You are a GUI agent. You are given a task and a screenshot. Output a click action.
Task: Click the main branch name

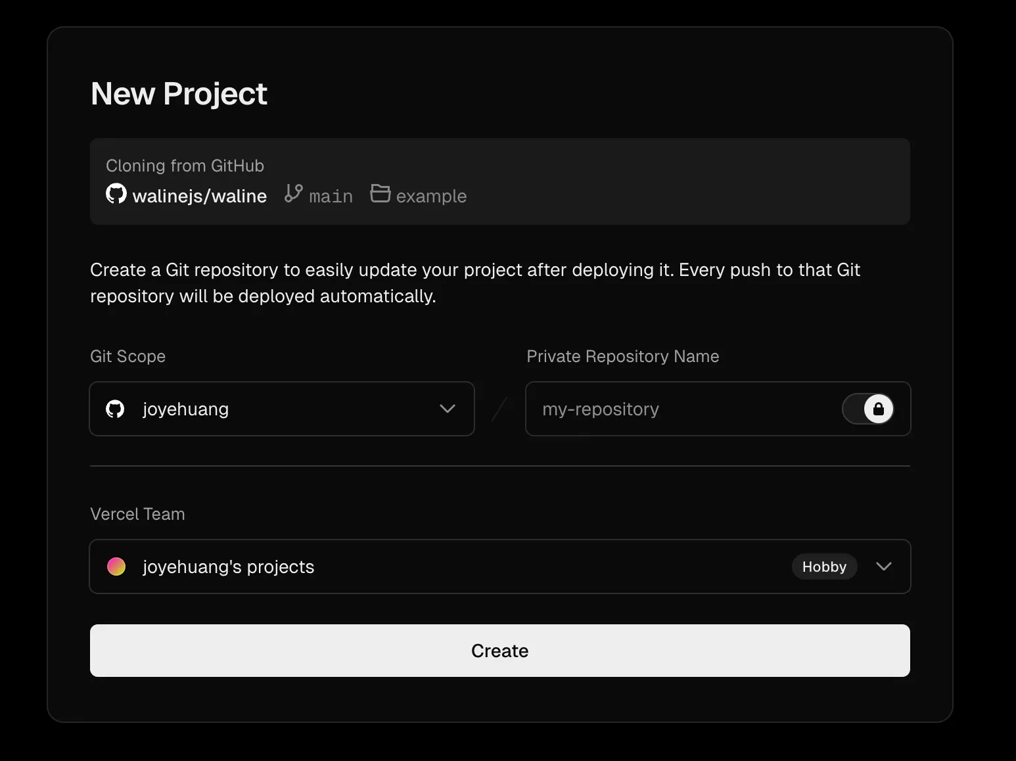point(331,196)
